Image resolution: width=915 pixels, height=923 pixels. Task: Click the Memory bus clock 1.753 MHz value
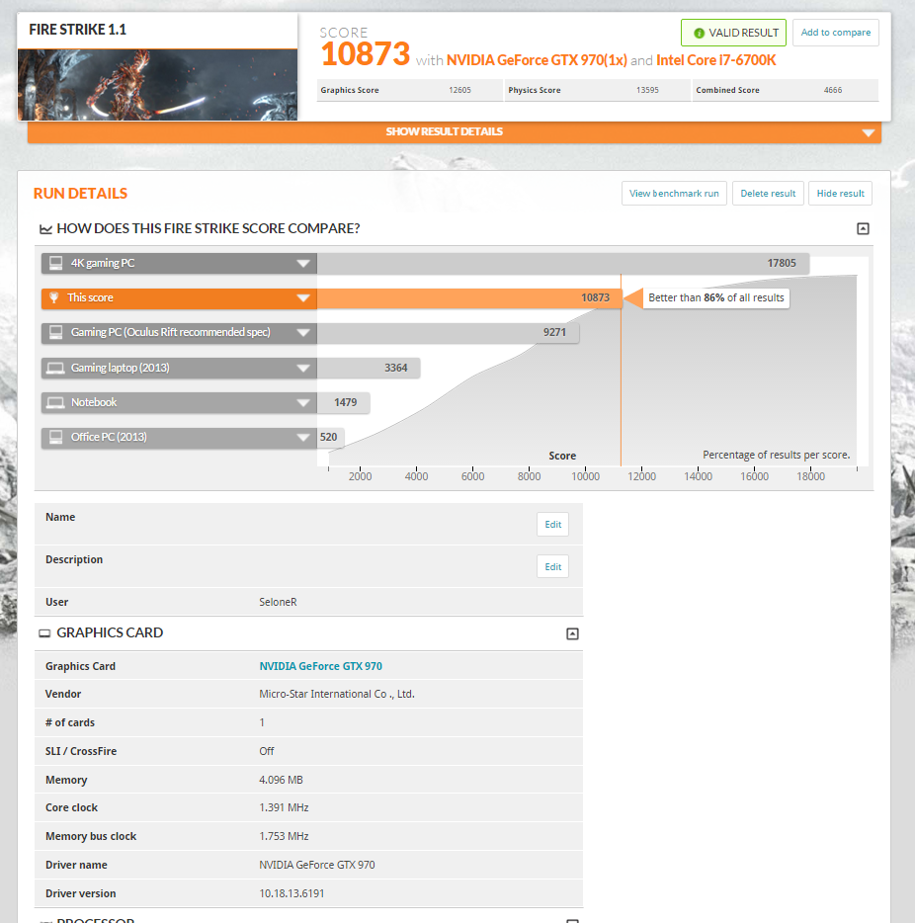coord(284,836)
